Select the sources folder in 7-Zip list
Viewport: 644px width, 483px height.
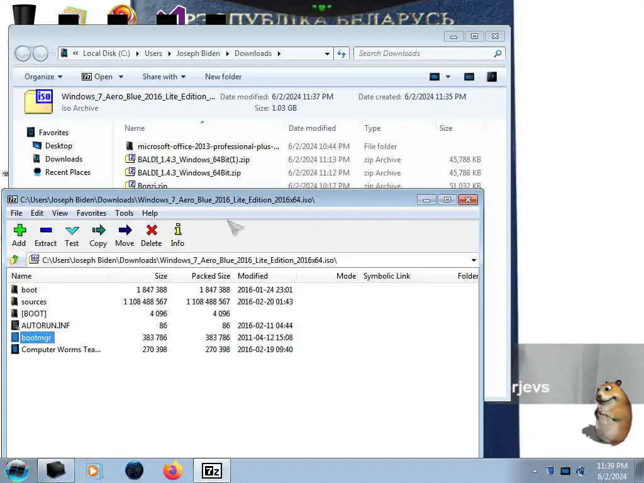(34, 301)
